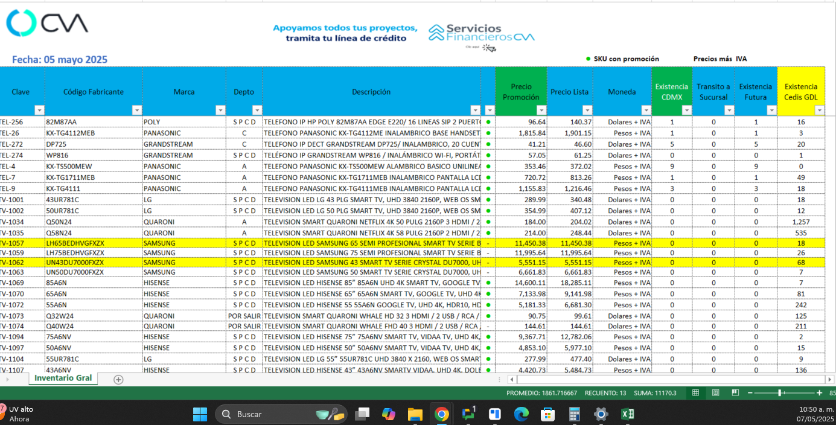Select promo price 9,367.71 cell

[x=521, y=337]
